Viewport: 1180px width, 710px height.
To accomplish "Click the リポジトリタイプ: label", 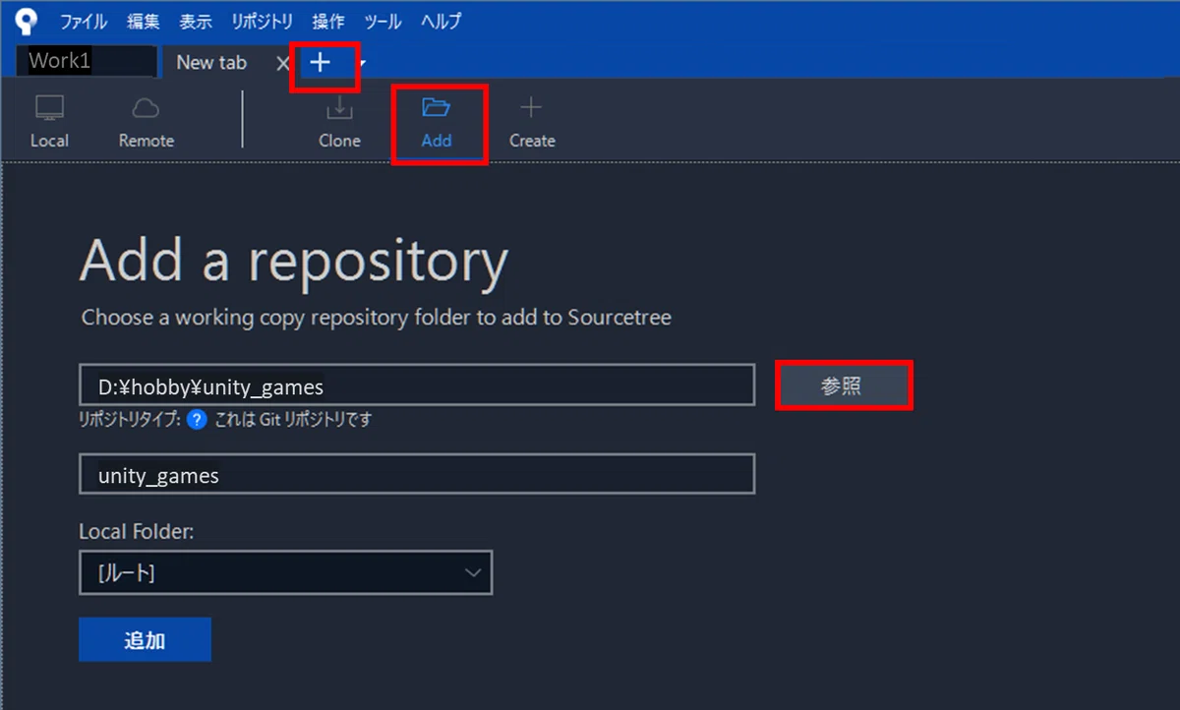I will [x=130, y=420].
